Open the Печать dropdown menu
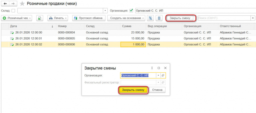The width and height of the screenshot is (256, 113). 58,18
